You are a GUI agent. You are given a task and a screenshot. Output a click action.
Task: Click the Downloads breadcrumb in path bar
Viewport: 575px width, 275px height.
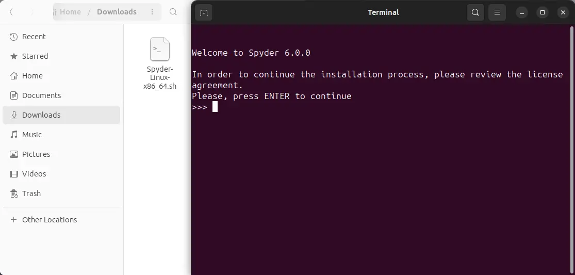click(117, 12)
